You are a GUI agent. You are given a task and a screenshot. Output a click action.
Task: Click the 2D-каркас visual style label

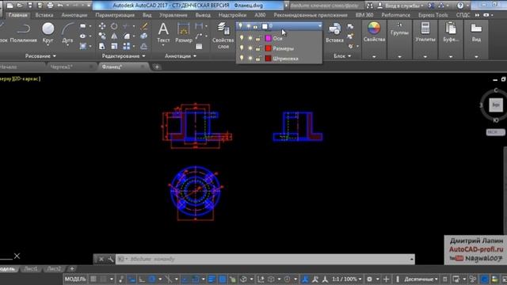27,78
